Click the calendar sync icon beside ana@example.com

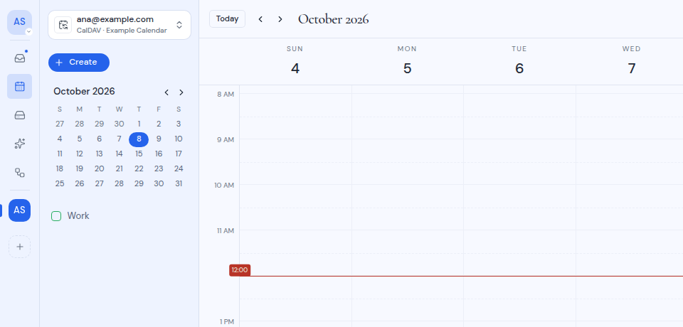63,25
